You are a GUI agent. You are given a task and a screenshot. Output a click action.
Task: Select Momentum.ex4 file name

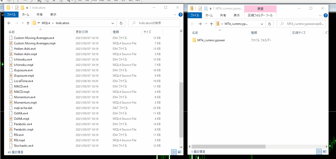pyautogui.click(x=25, y=97)
